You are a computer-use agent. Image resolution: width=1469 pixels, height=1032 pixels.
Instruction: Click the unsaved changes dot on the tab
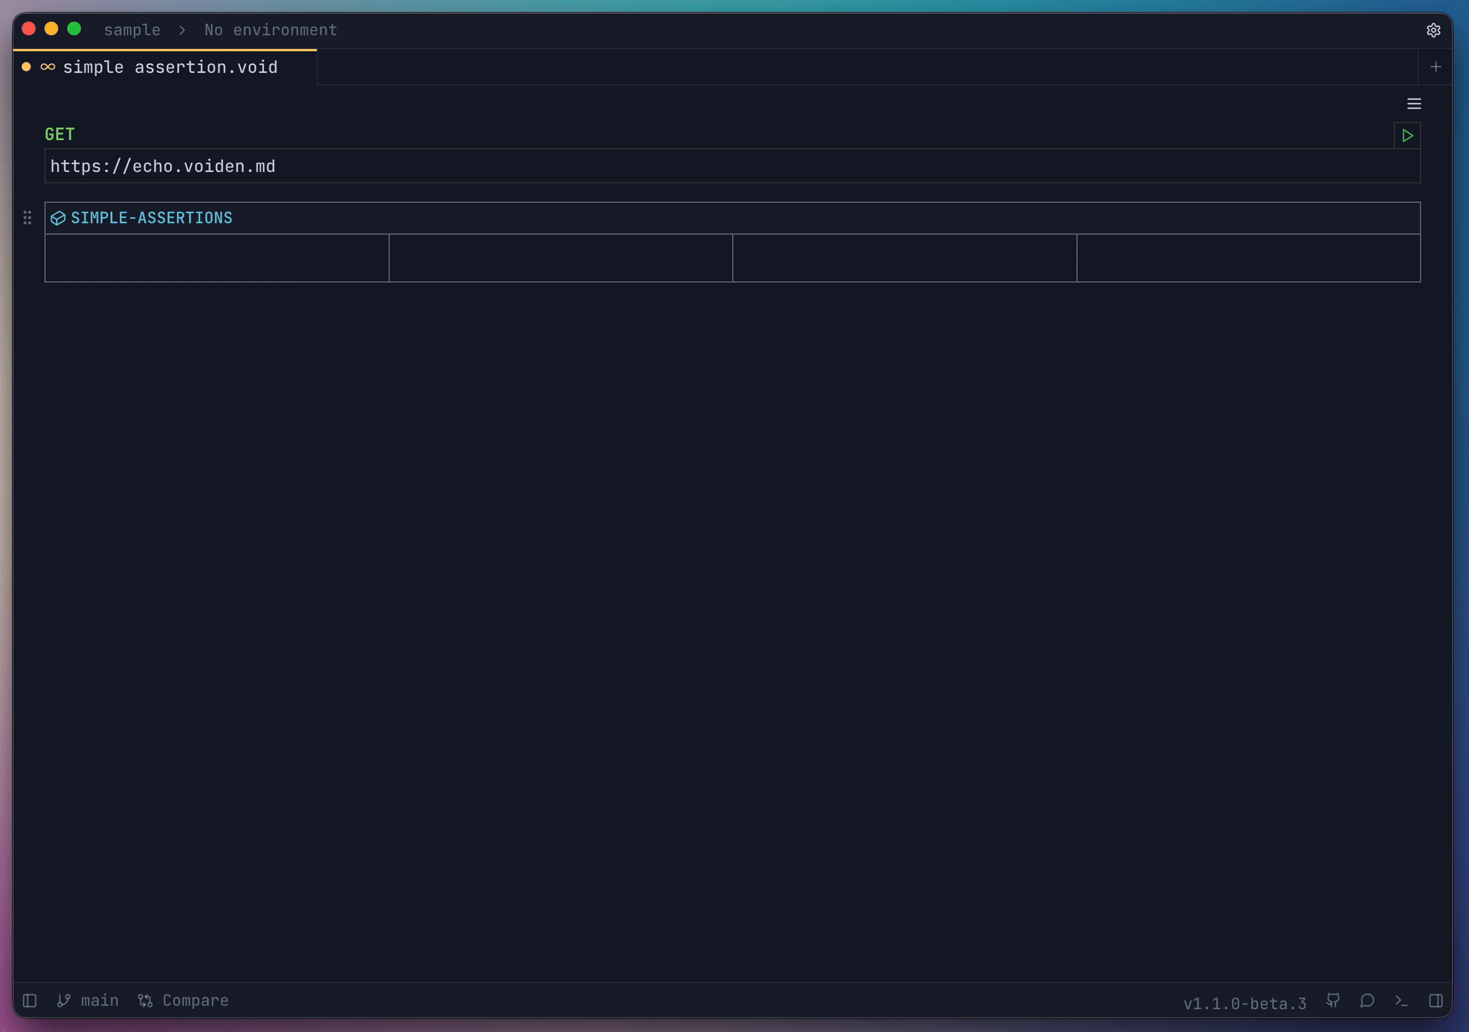[x=26, y=66]
